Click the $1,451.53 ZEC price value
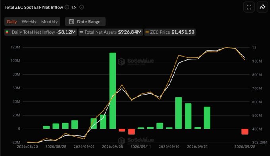This screenshot has height=156, width=270. [x=183, y=32]
